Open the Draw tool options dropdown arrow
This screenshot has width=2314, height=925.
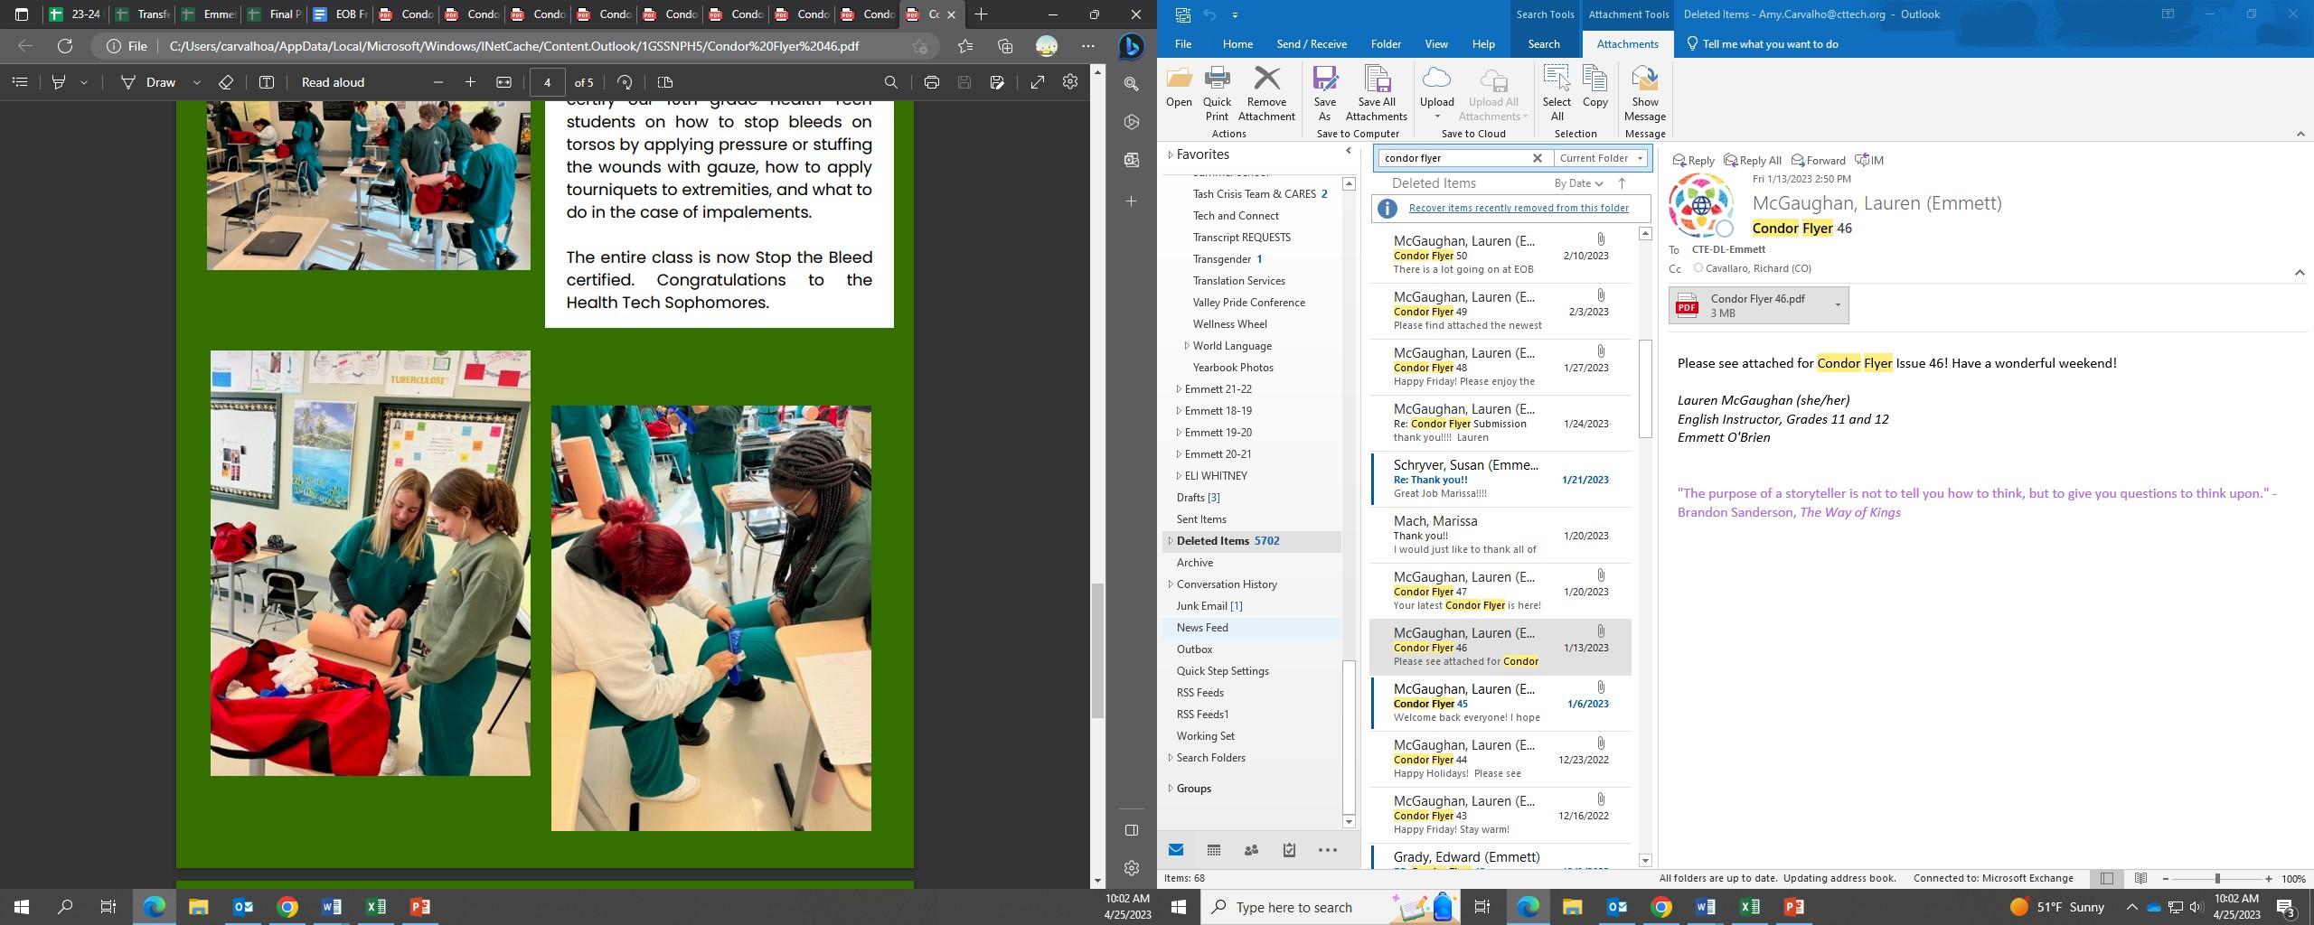(196, 82)
